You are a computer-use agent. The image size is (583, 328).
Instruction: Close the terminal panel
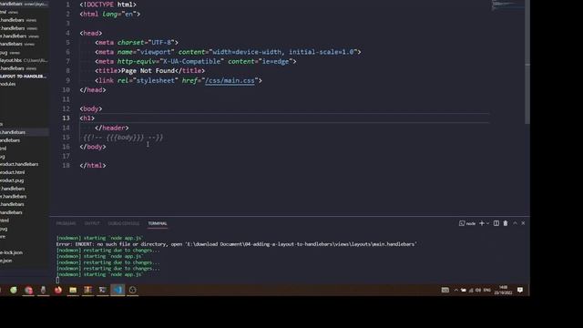(523, 223)
